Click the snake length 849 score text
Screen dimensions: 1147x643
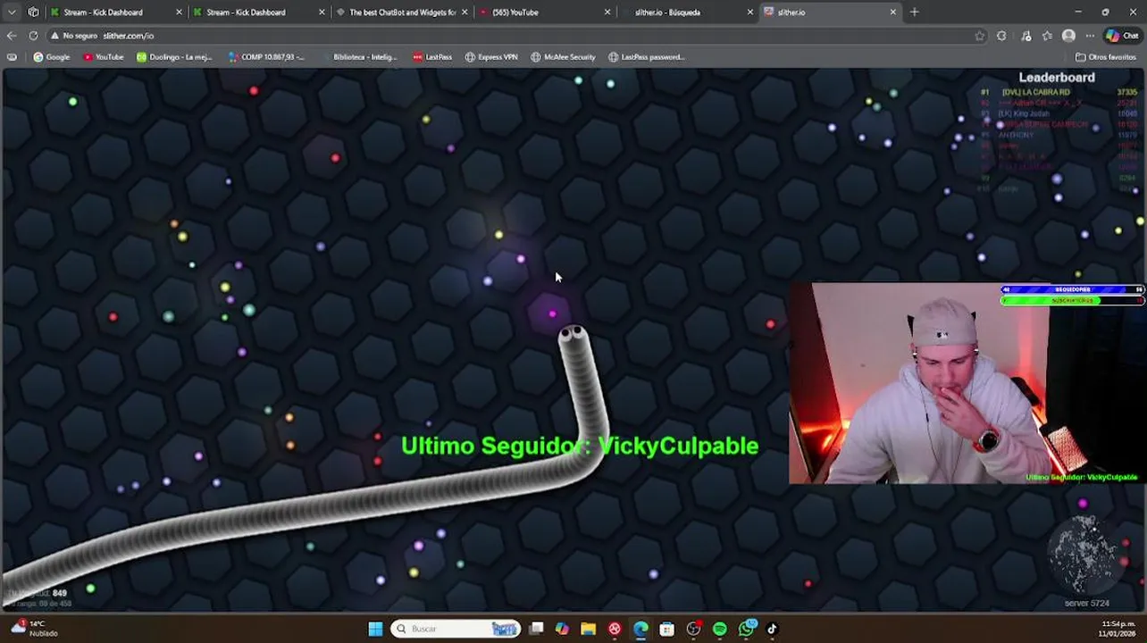click(38, 593)
